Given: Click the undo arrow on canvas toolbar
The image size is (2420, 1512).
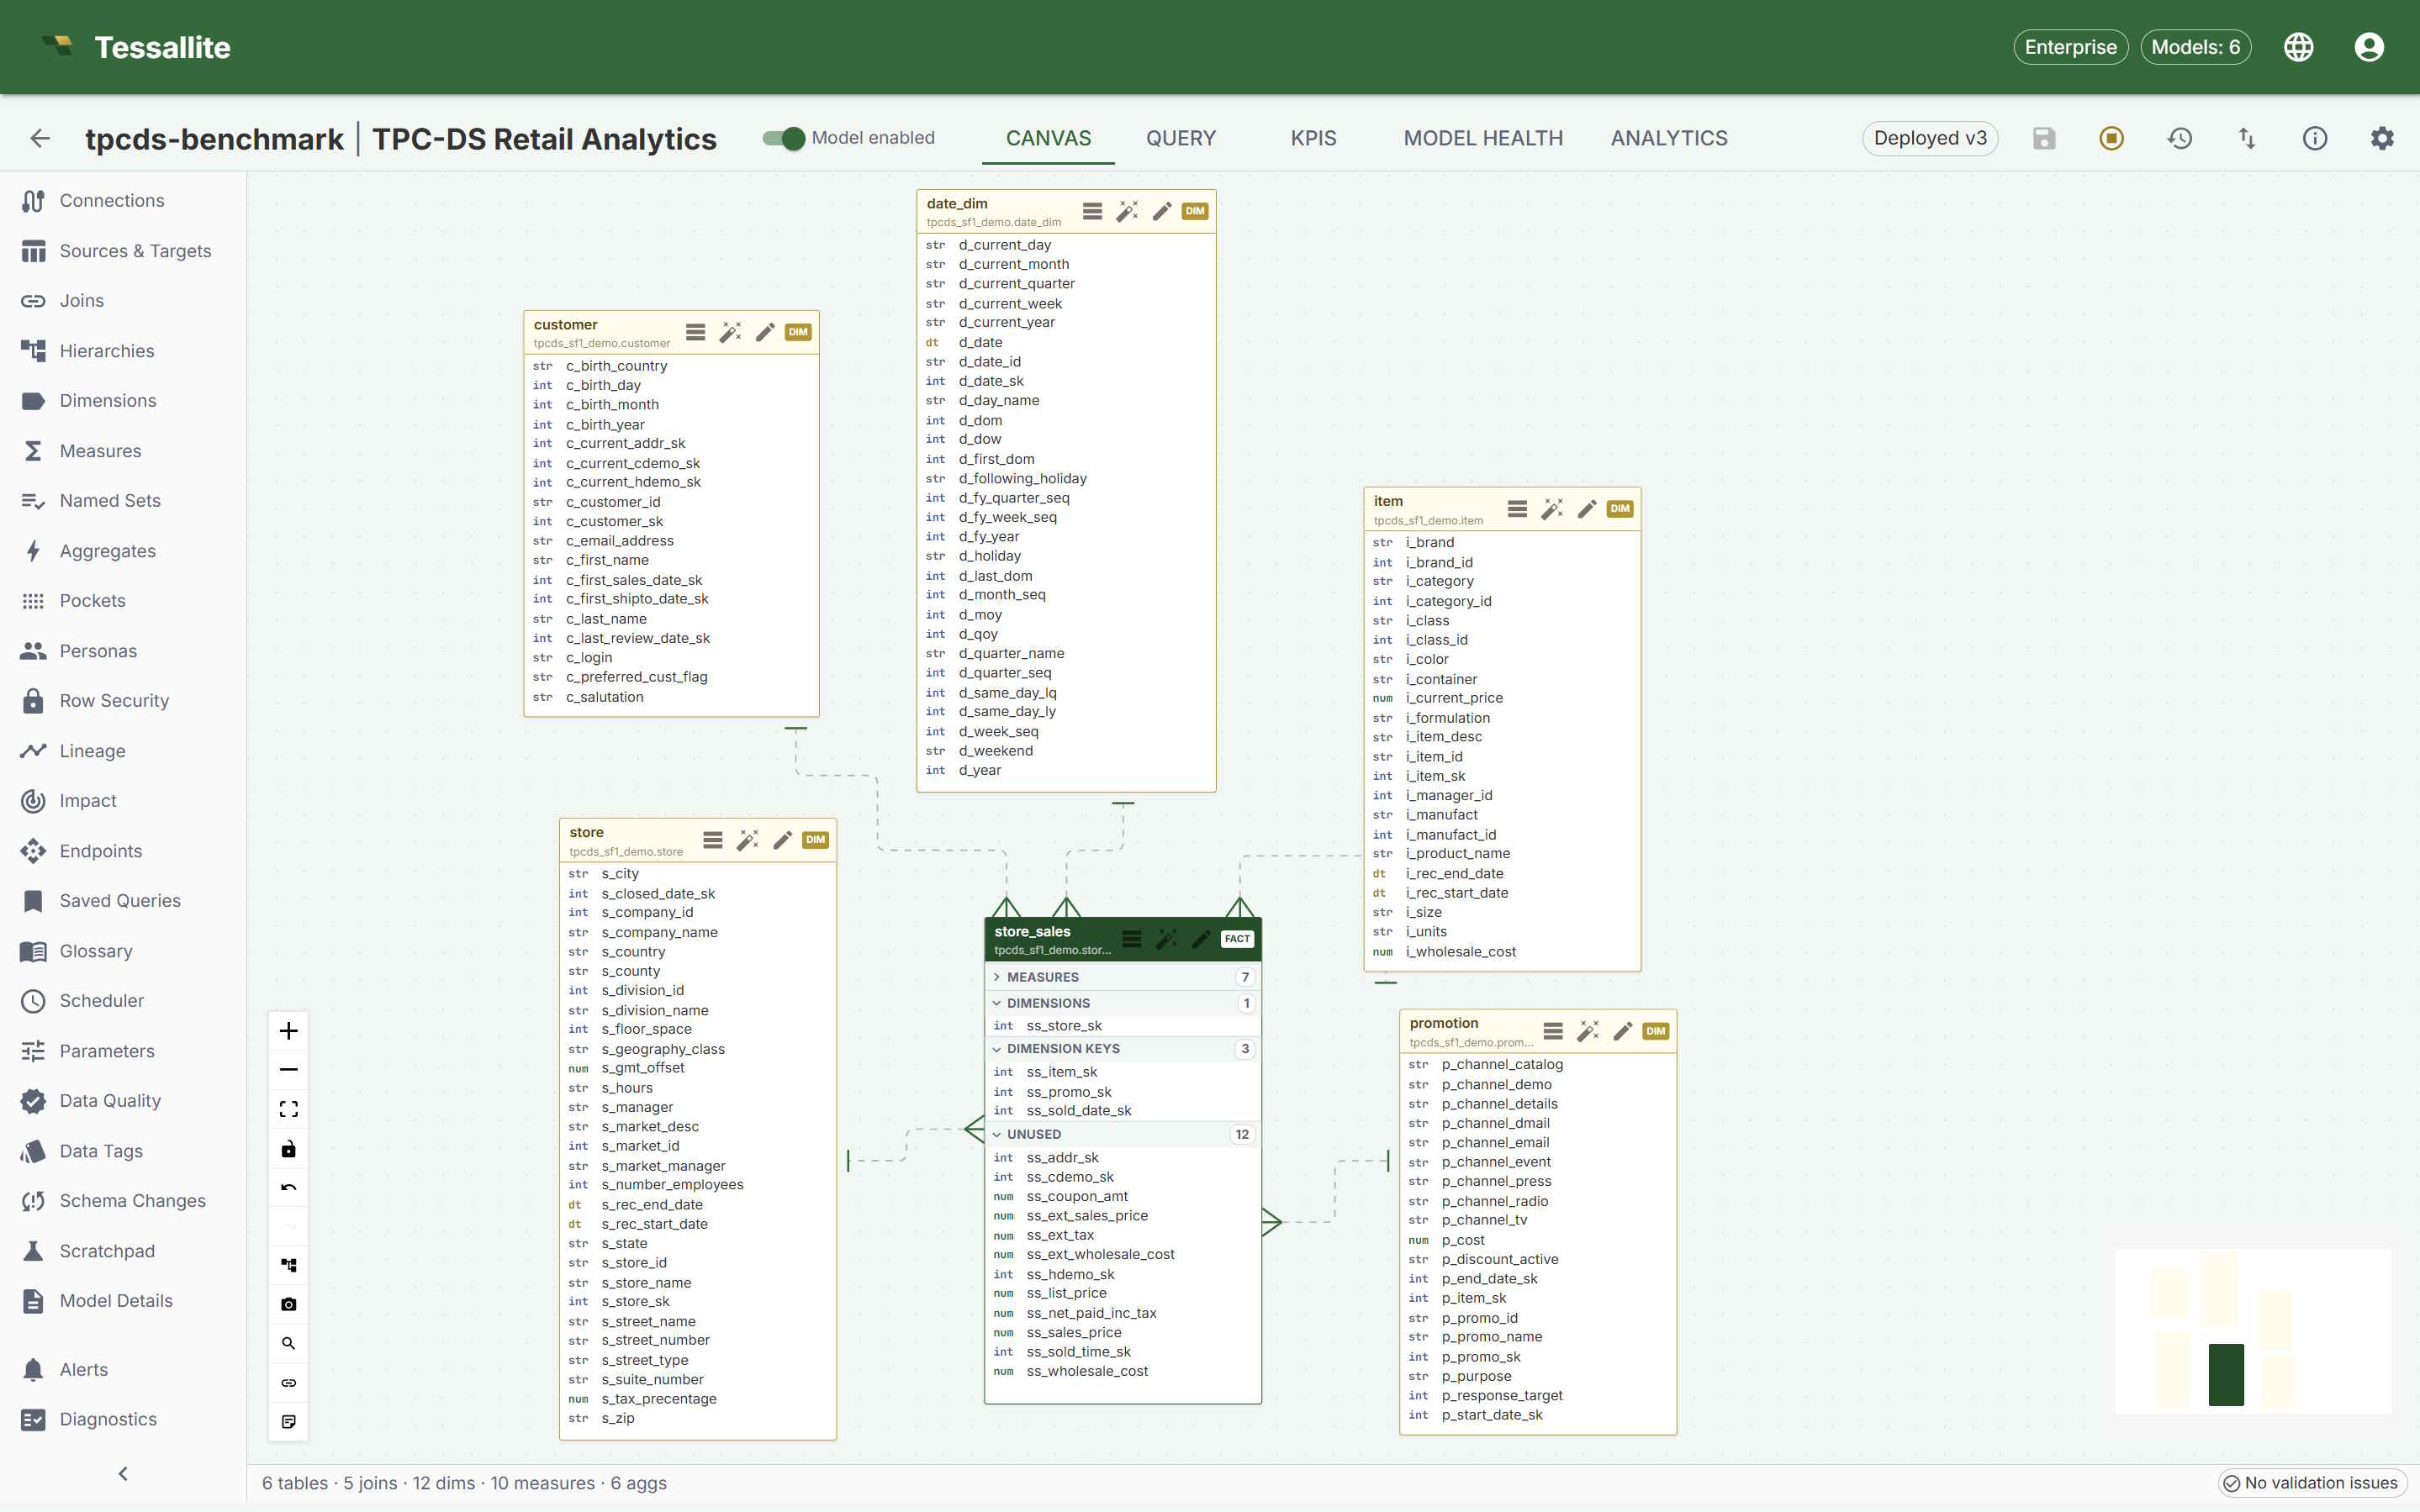Looking at the screenshot, I should 289,1187.
